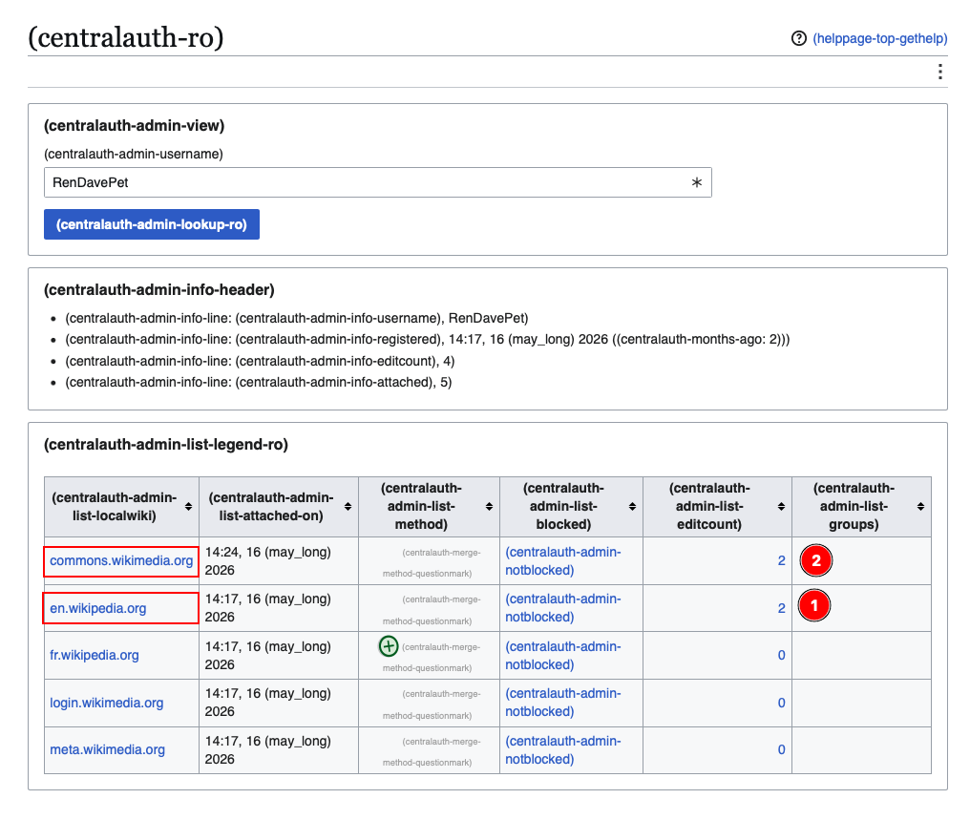Screen dimensions: 970x820
Task: Open the login.wikimedia.org link
Action: [106, 704]
